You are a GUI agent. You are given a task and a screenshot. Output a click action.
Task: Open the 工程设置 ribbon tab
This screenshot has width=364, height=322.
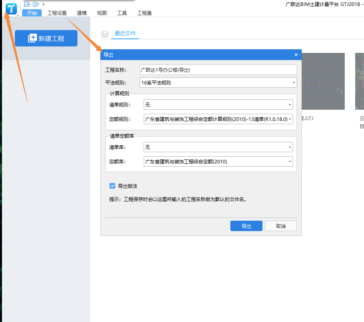[x=57, y=13]
